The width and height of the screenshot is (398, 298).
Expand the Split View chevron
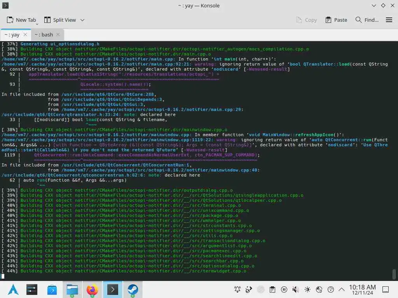coord(82,20)
